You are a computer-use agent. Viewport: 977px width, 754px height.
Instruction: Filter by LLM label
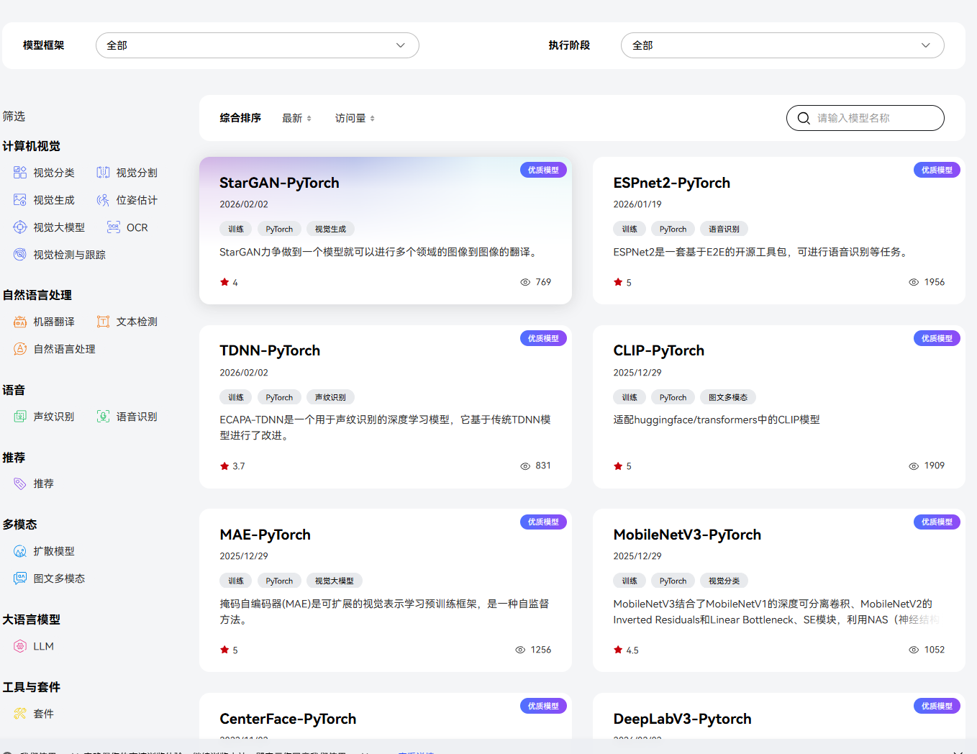(x=43, y=646)
